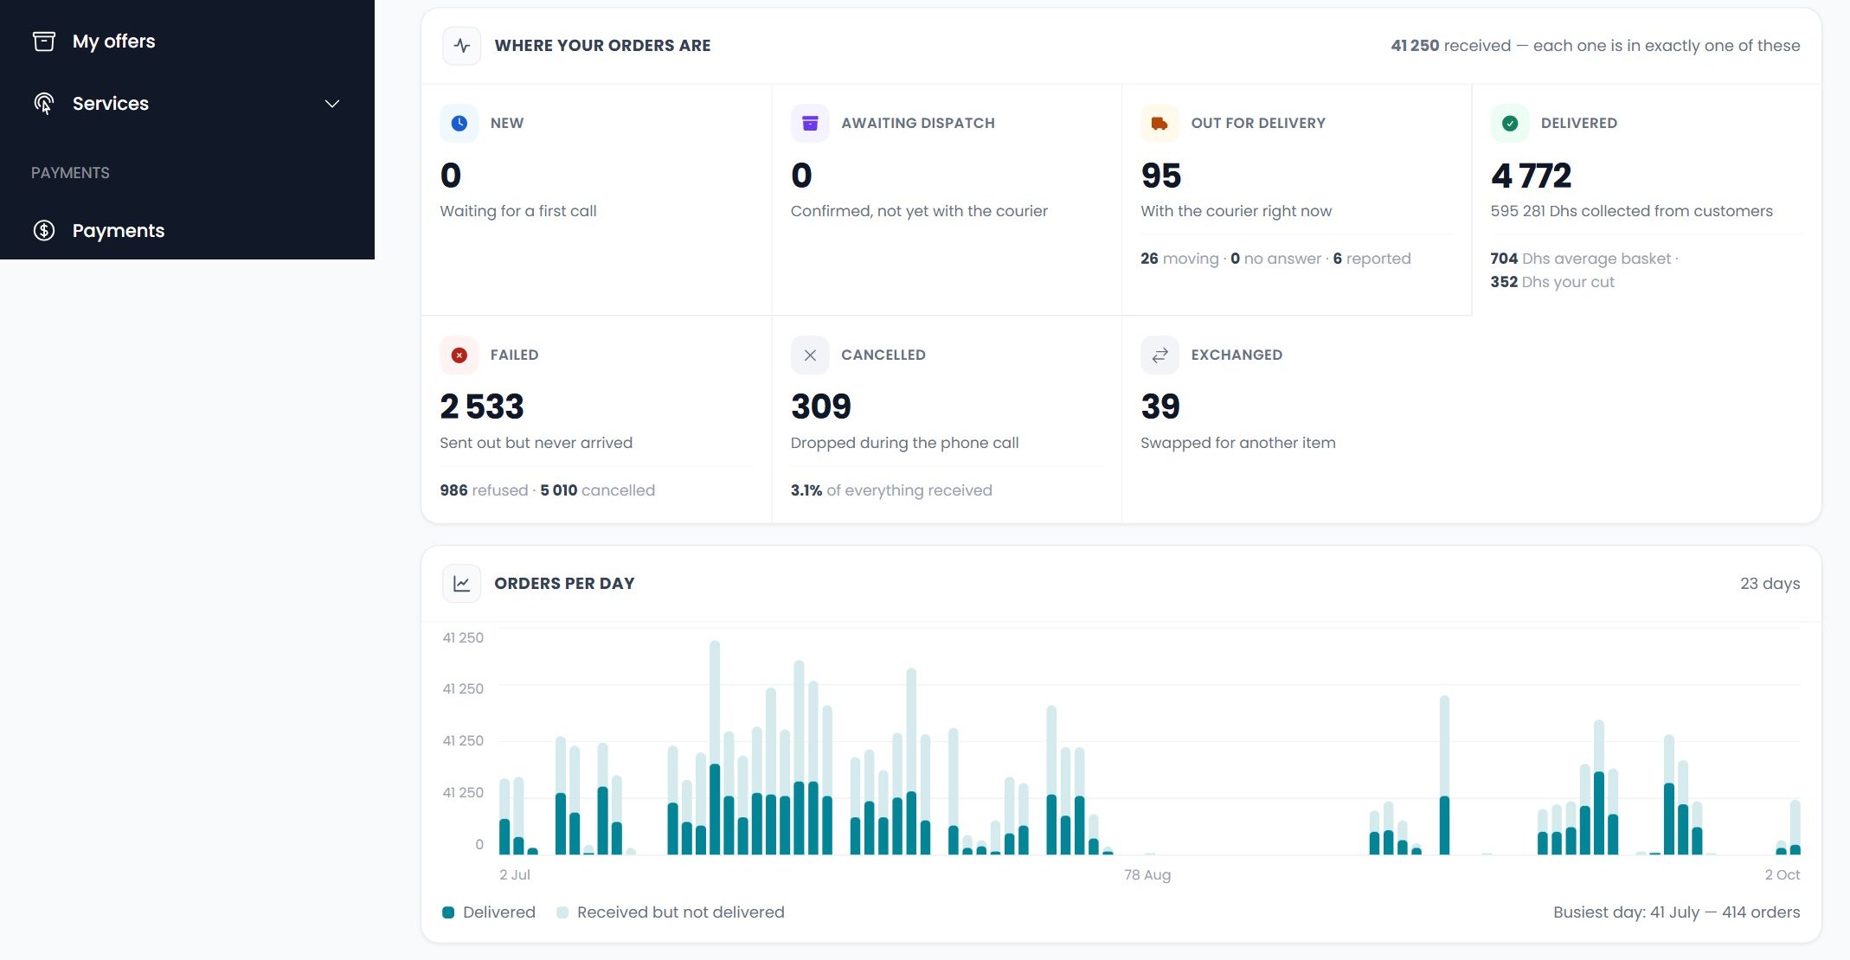Image resolution: width=1850 pixels, height=960 pixels.
Task: Click the tallest chart bar in July
Action: click(x=715, y=747)
